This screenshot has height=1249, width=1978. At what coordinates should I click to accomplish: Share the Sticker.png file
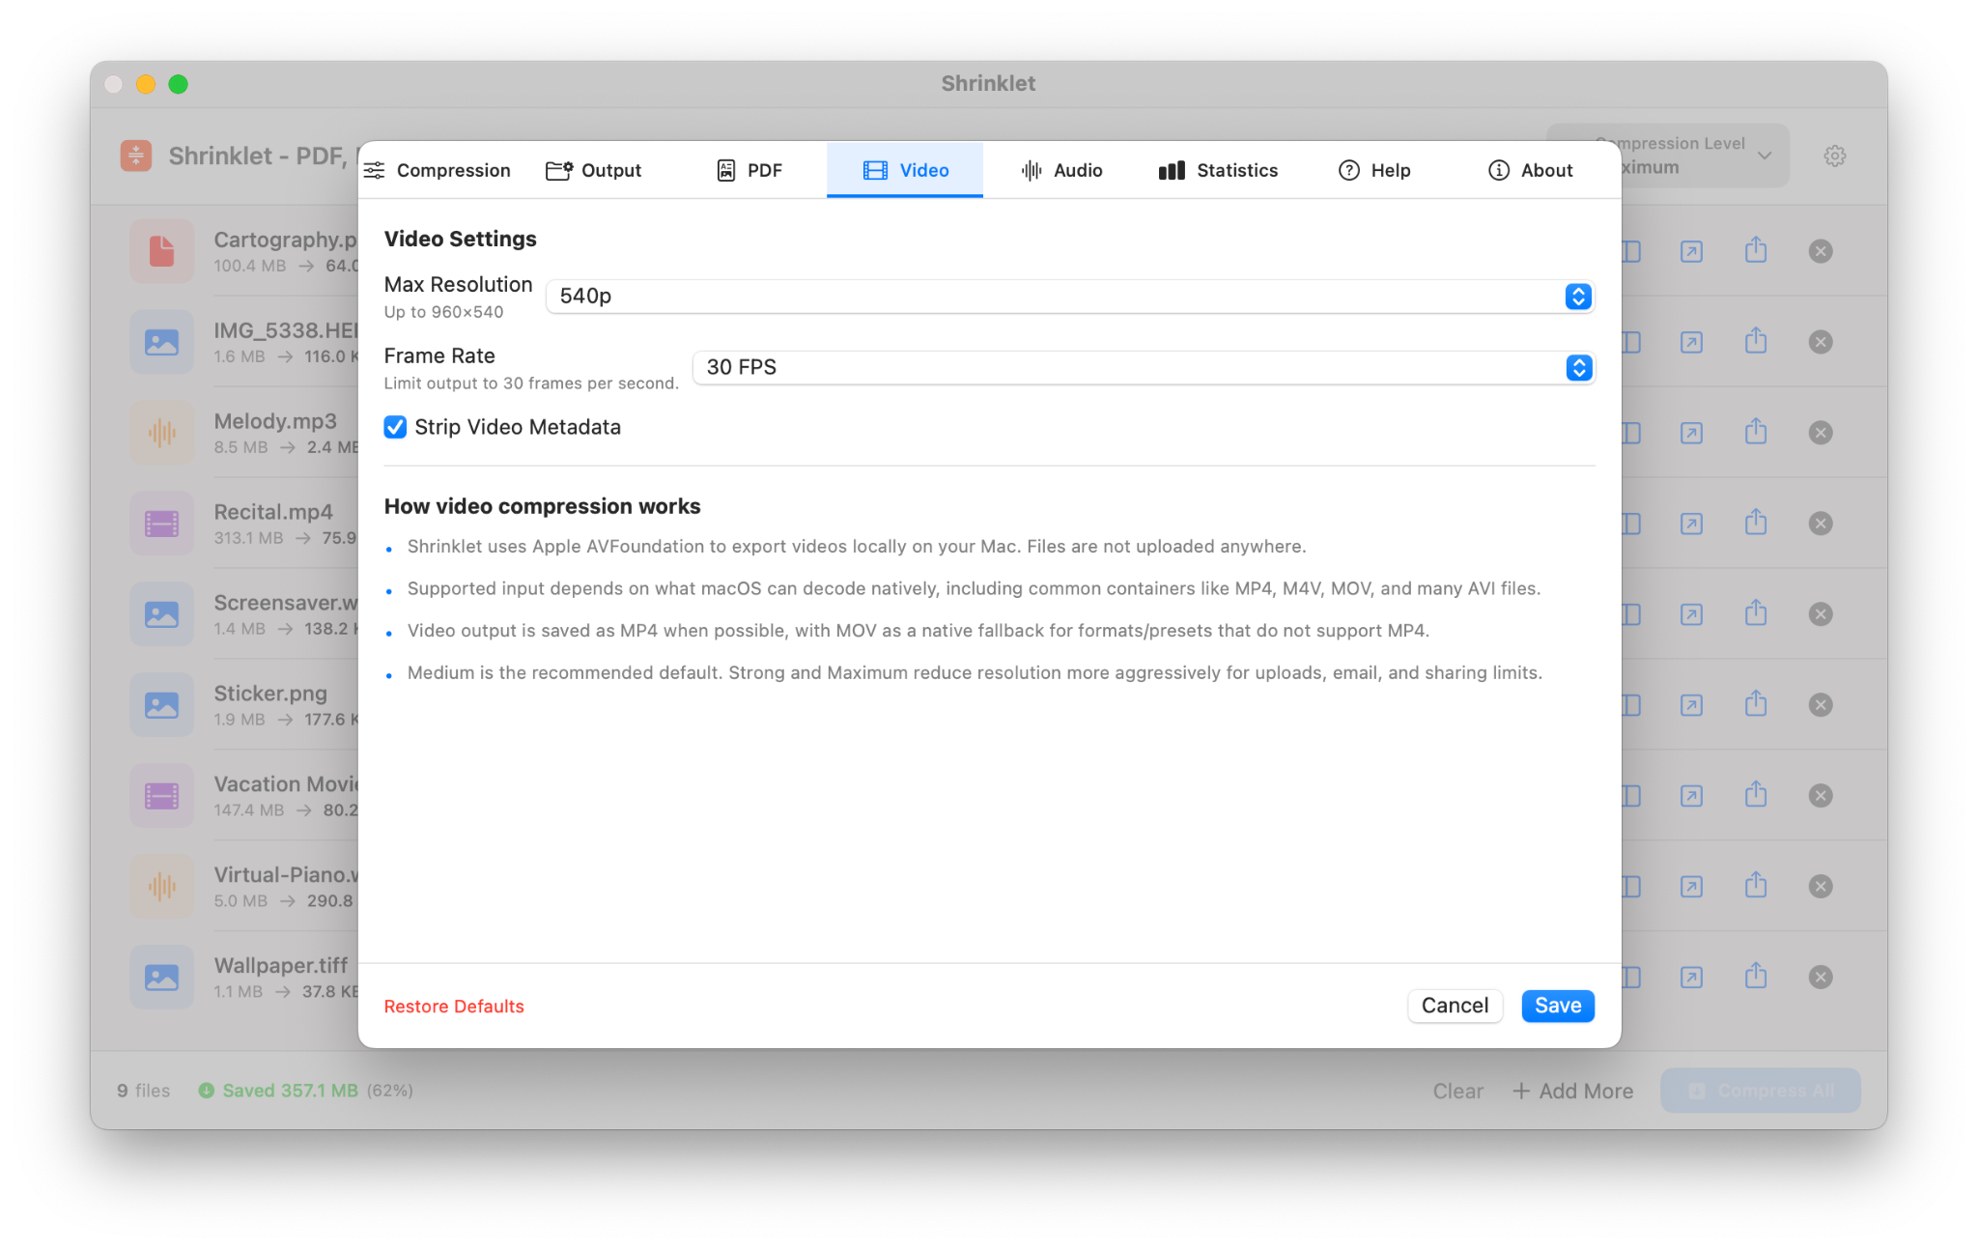(1756, 705)
